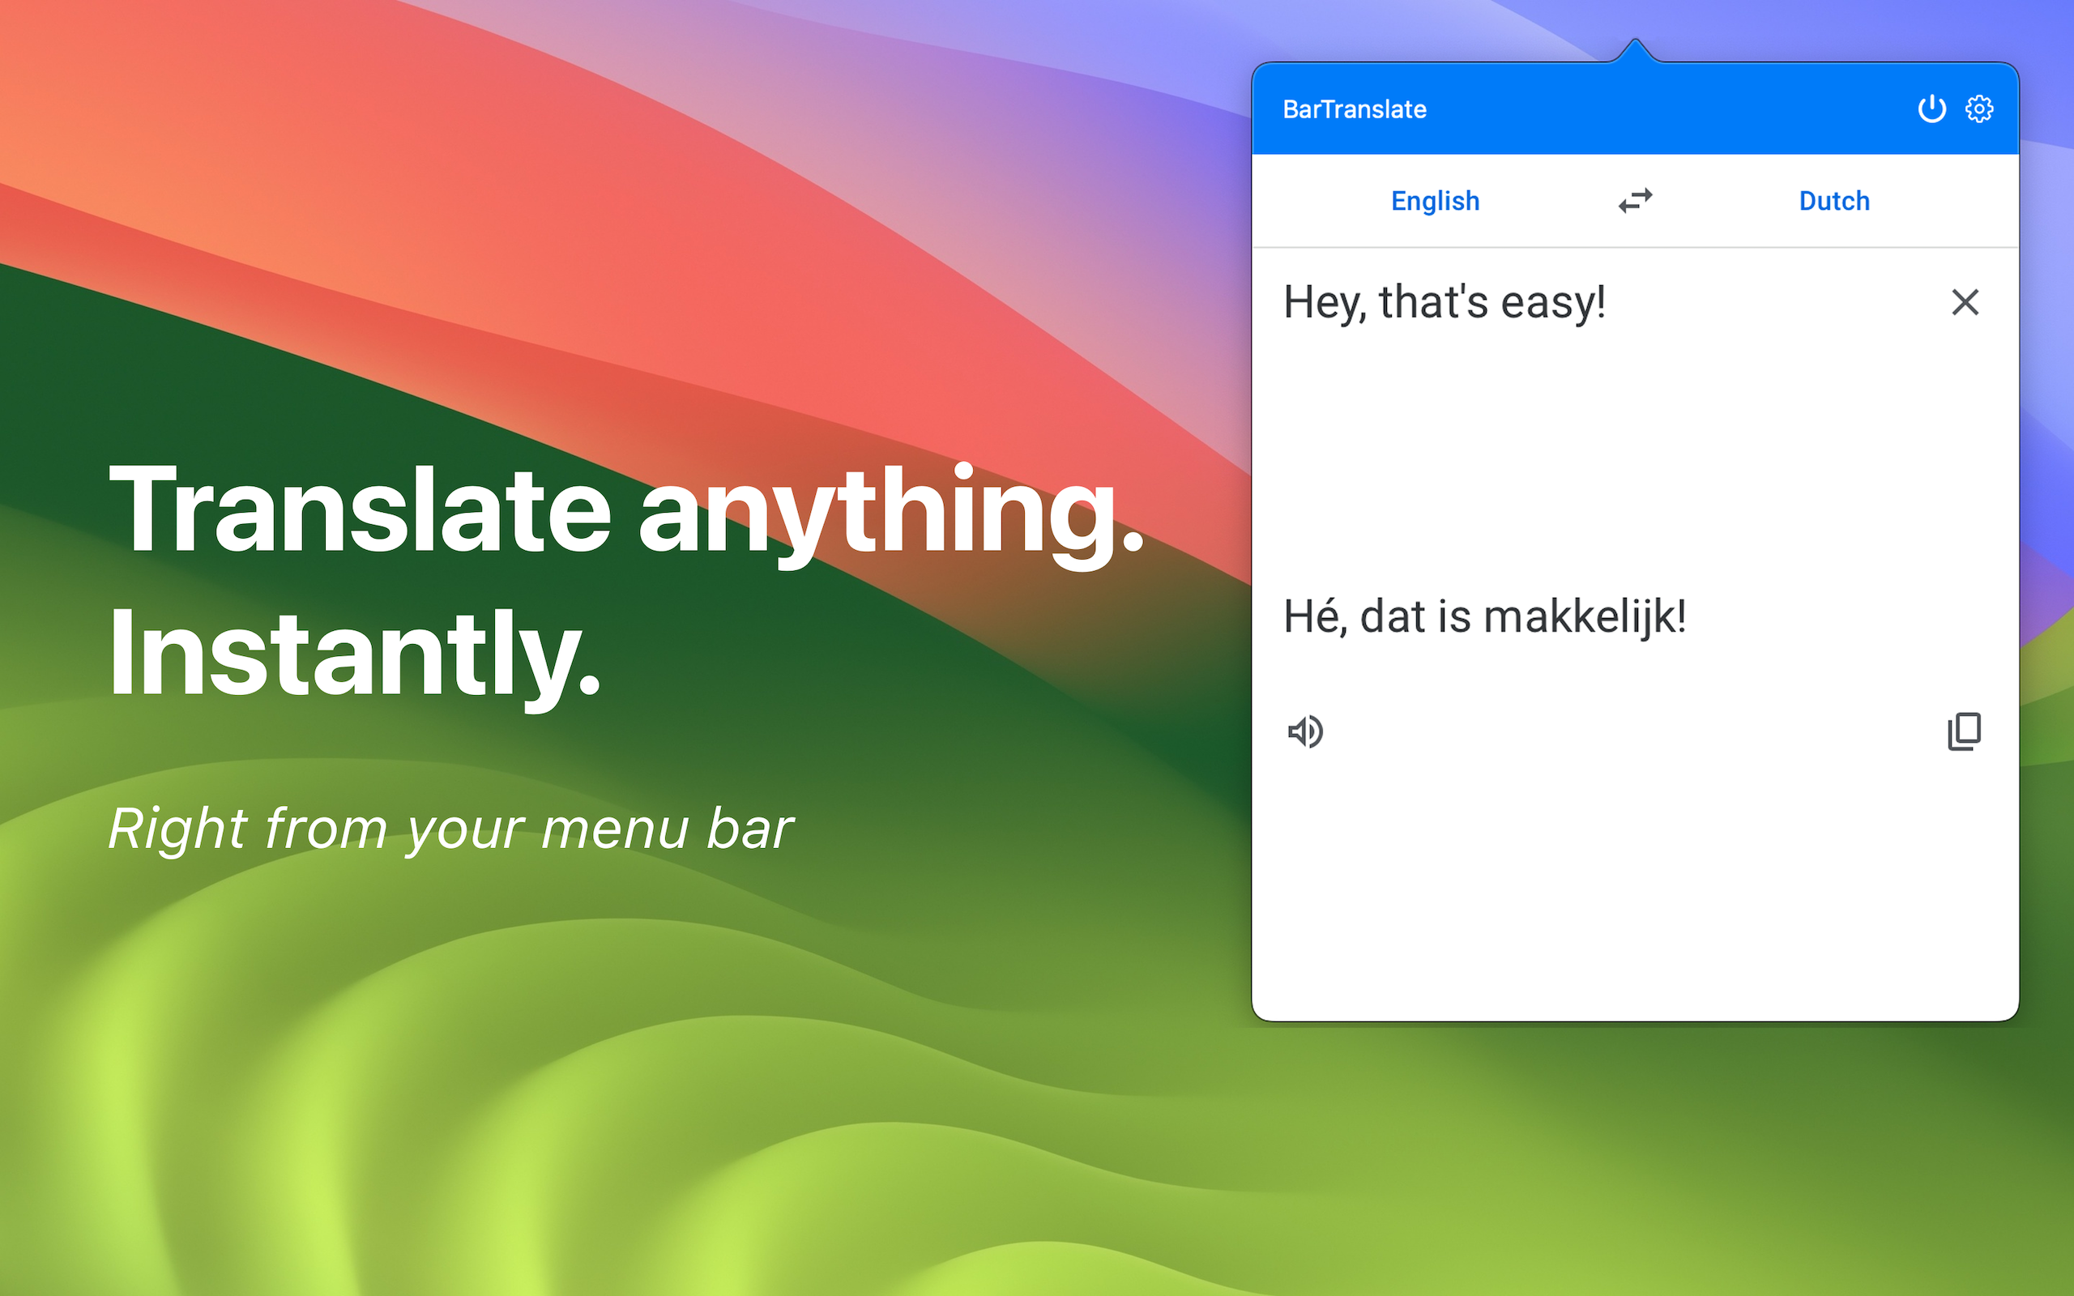
Task: Clear the source text with the X
Action: coord(1965,301)
